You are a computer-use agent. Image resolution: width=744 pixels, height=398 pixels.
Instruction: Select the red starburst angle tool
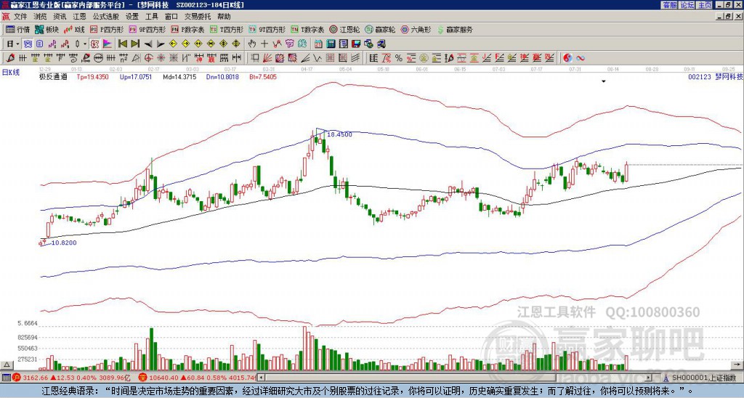pyautogui.click(x=161, y=58)
